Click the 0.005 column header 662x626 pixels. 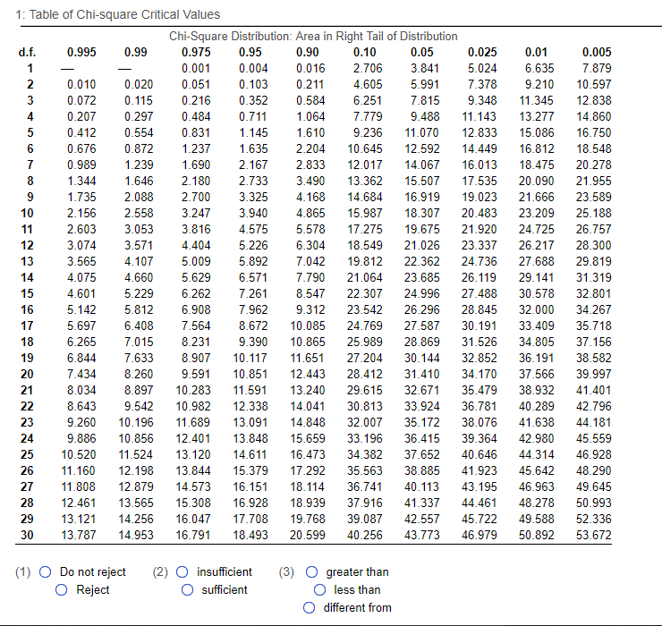coord(597,53)
